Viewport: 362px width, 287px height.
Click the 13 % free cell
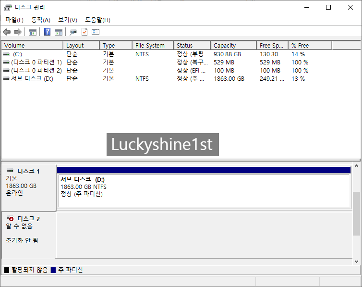[x=298, y=78]
